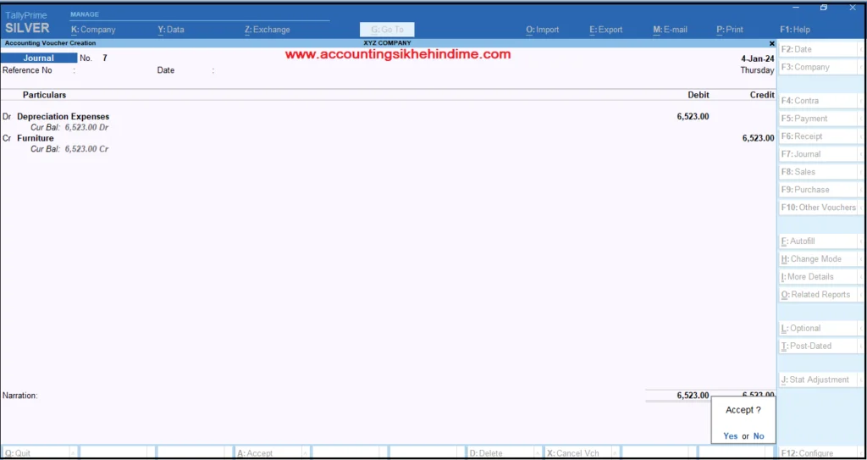Restore down the TallyPrime window
867x460 pixels.
click(824, 7)
